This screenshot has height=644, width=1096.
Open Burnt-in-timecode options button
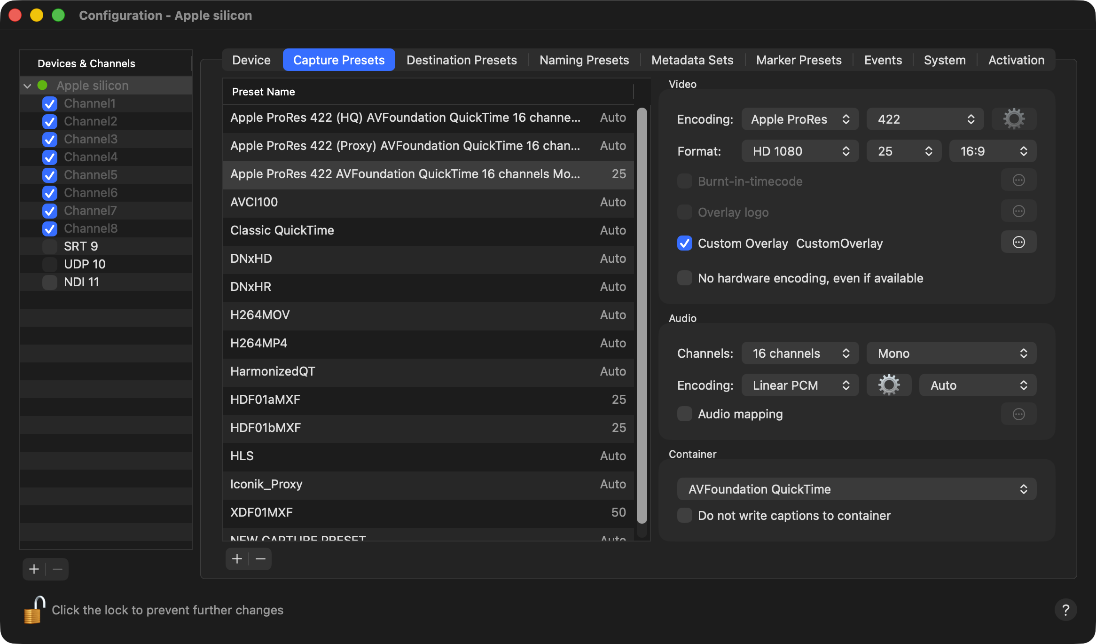(1018, 181)
